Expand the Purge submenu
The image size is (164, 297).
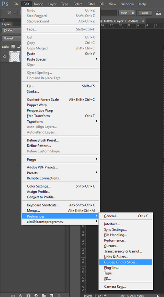61,160
